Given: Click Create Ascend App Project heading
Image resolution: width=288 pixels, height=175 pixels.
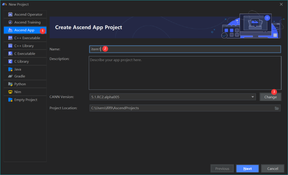Looking at the screenshot, I should [88, 27].
